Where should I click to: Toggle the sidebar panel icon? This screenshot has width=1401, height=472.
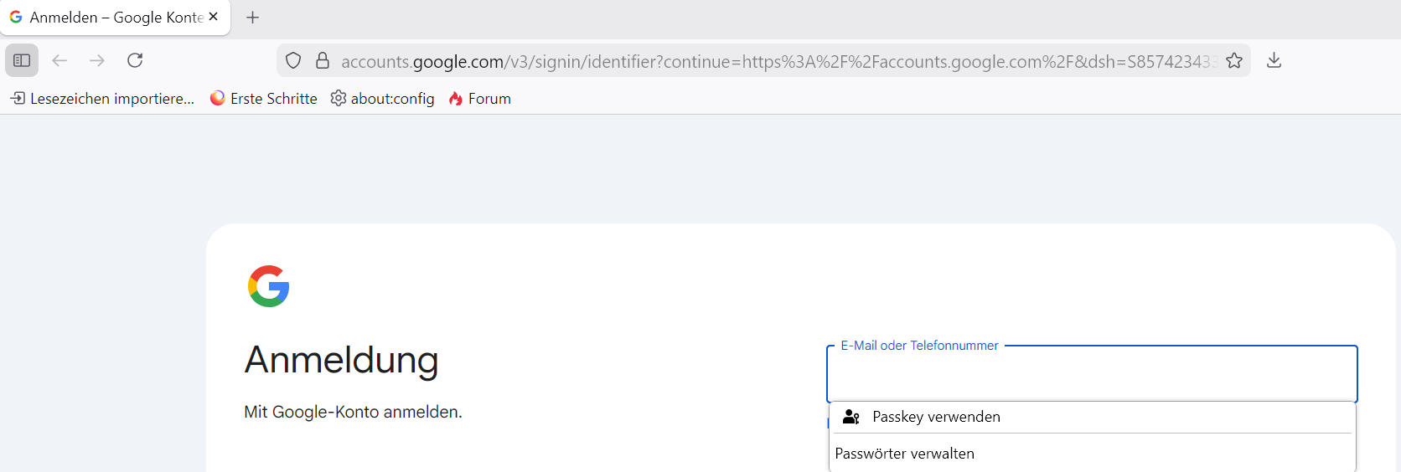(22, 60)
